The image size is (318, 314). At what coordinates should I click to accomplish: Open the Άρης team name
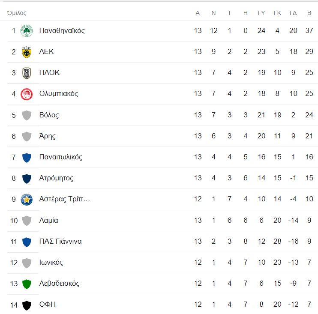pyautogui.click(x=47, y=136)
